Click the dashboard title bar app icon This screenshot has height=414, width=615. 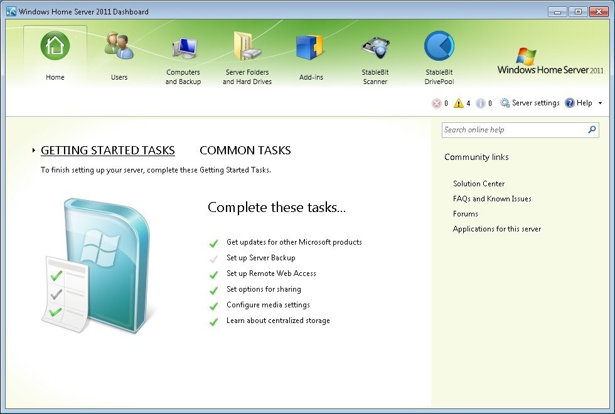tap(11, 11)
